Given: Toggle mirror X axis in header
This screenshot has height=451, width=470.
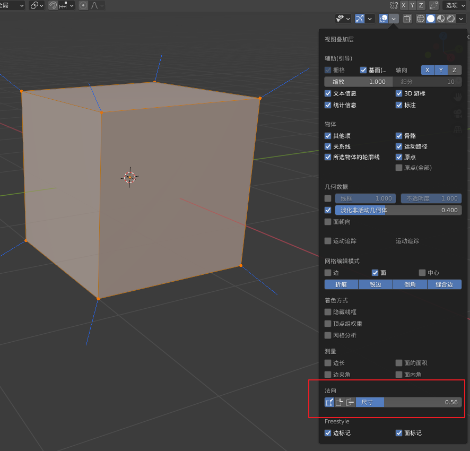Looking at the screenshot, I should [404, 5].
